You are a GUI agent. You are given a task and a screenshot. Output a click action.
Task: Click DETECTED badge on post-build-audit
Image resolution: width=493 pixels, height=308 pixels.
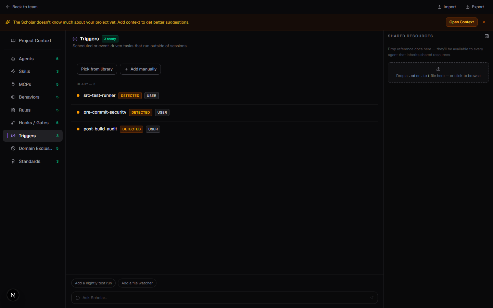(131, 129)
